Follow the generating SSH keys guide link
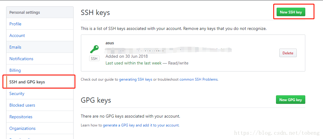Screen dimensions: 323x139 (136, 79)
